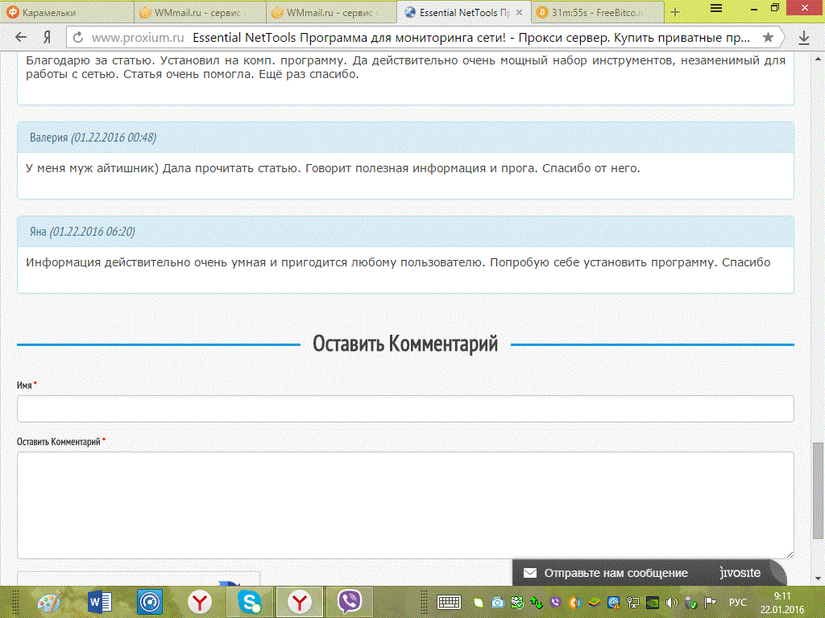825x618 pixels.
Task: Click the 'Имя' field label
Action: [x=24, y=385]
